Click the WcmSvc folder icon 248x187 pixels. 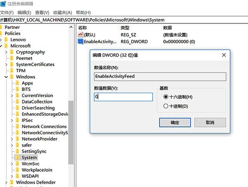click(17, 164)
